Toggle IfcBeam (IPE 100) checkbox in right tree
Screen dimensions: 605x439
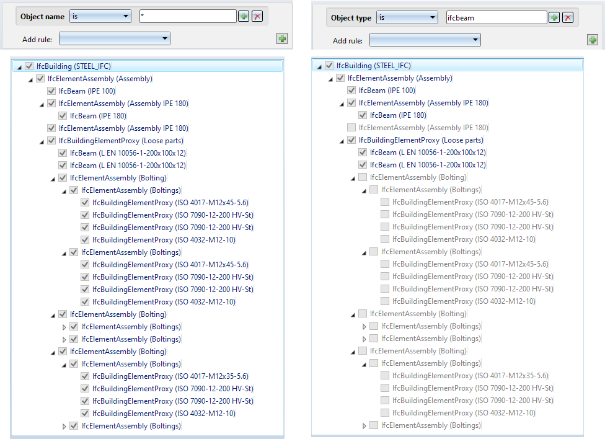(351, 91)
